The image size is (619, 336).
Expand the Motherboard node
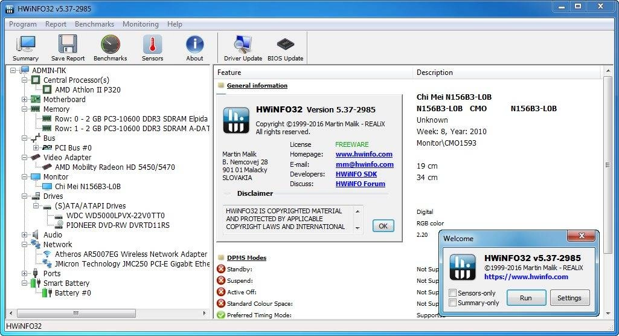pyautogui.click(x=25, y=100)
